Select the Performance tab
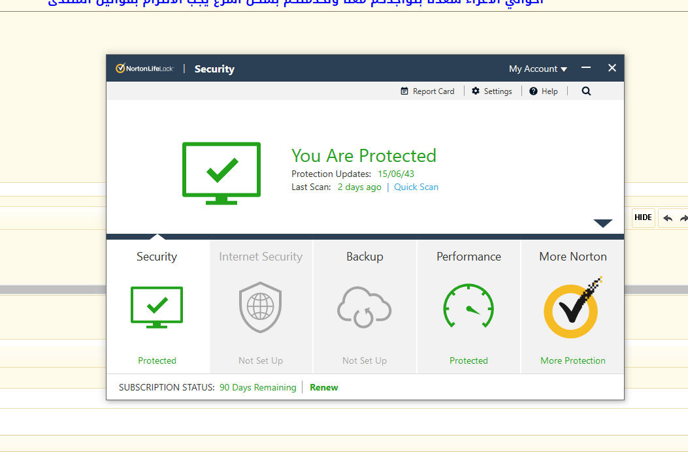The width and height of the screenshot is (688, 461). [x=468, y=306]
